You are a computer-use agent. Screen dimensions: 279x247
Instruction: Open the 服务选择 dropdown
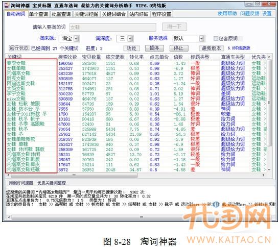click(x=201, y=39)
